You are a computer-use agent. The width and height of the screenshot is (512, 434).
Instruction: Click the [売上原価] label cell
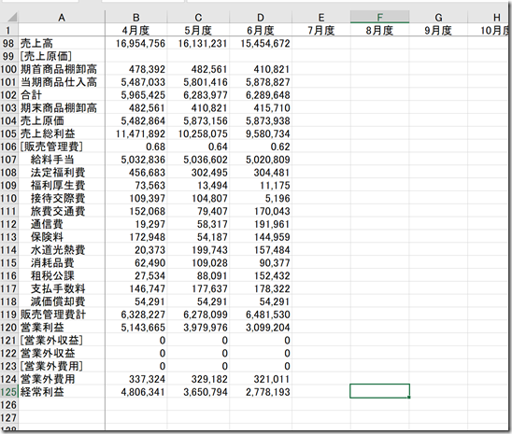coord(62,56)
